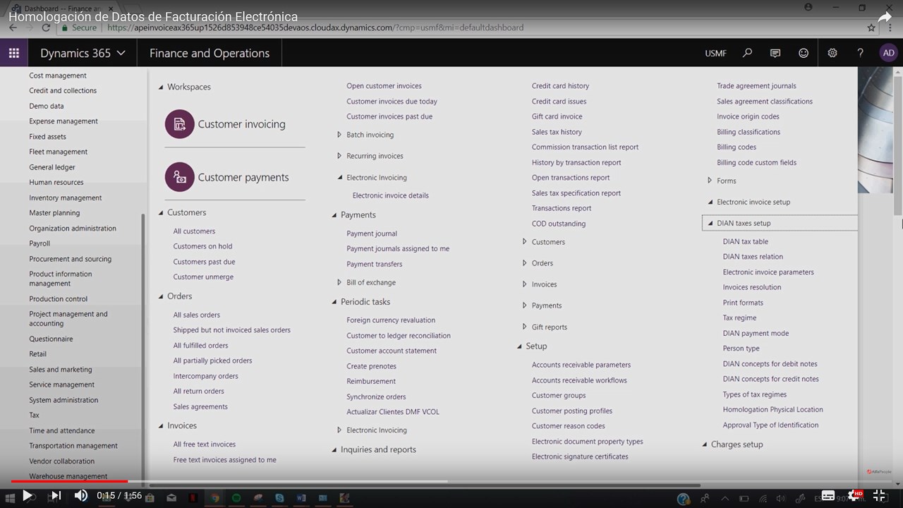This screenshot has height=508, width=903.
Task: Click All free text invoices
Action: (205, 444)
